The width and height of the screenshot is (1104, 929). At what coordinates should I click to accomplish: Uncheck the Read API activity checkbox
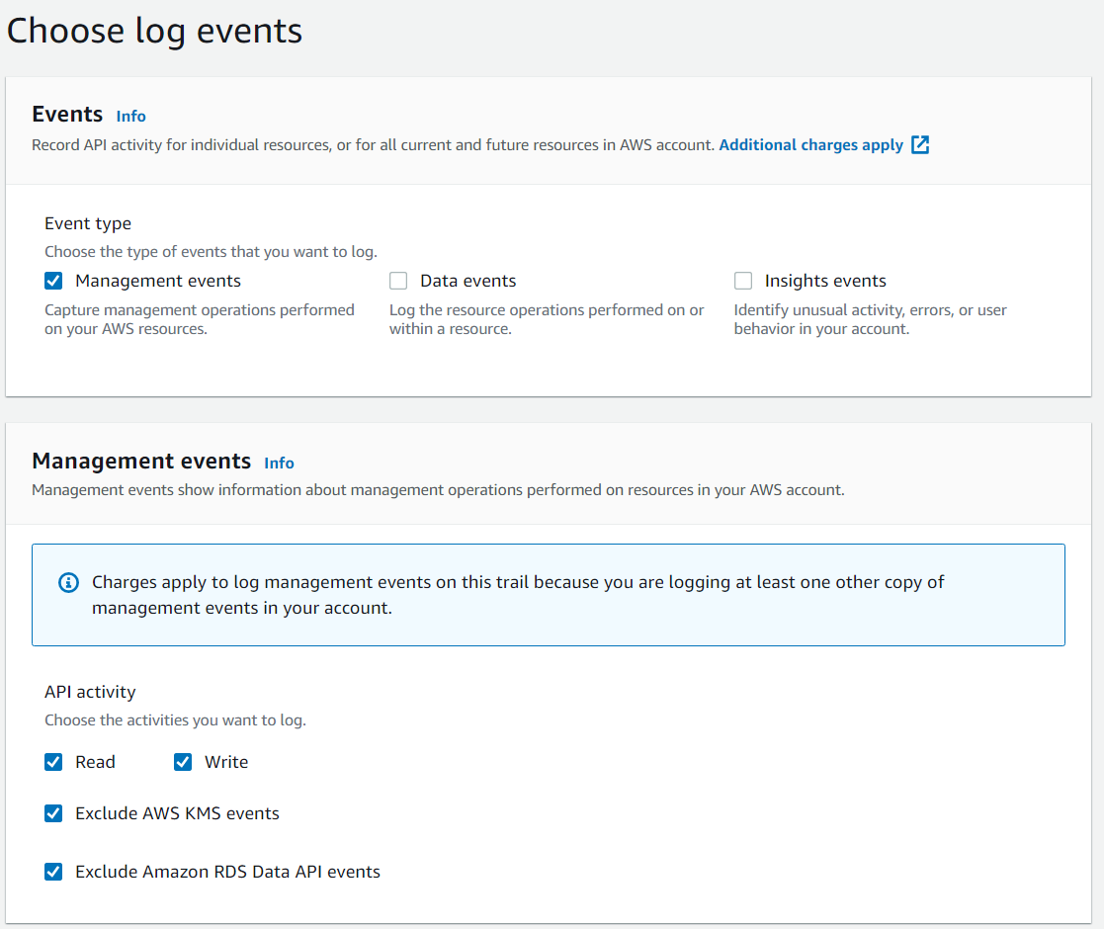(x=54, y=762)
